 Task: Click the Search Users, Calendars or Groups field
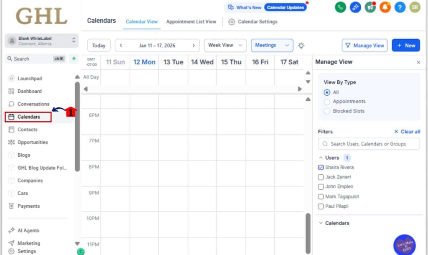click(x=369, y=144)
